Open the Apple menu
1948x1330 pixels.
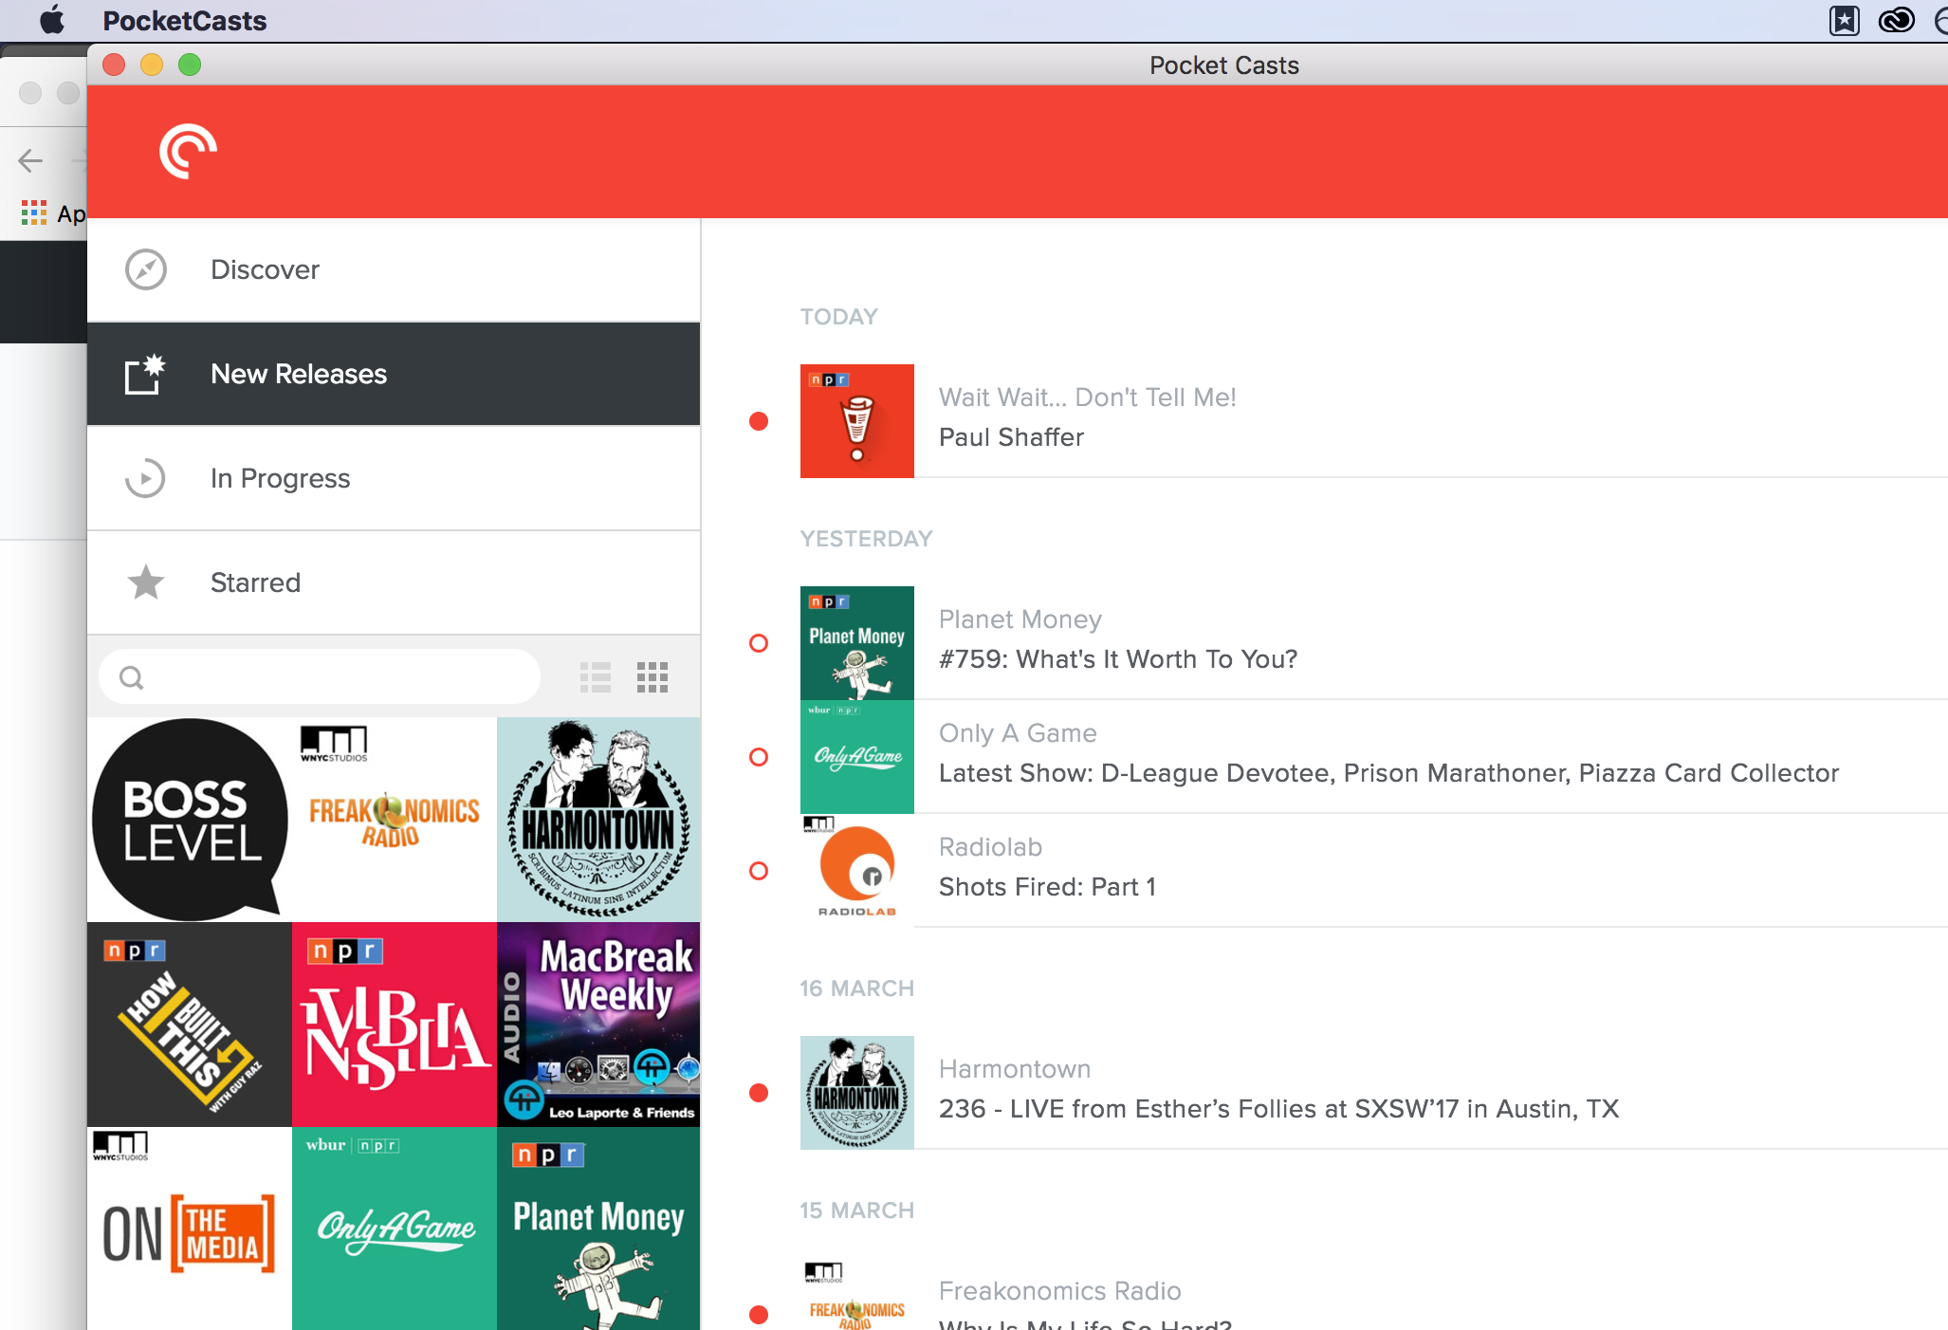pos(52,20)
